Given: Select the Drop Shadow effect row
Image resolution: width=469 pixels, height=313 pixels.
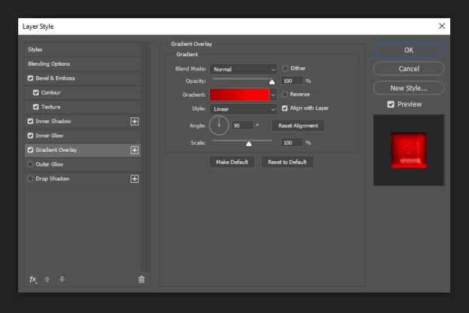Looking at the screenshot, I should 82,179.
